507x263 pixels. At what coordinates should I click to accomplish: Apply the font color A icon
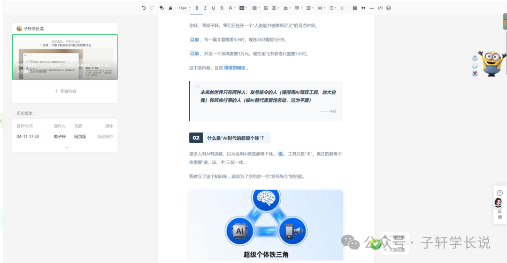(x=230, y=8)
